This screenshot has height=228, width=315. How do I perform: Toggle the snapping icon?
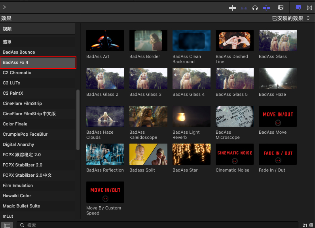pyautogui.click(x=267, y=8)
